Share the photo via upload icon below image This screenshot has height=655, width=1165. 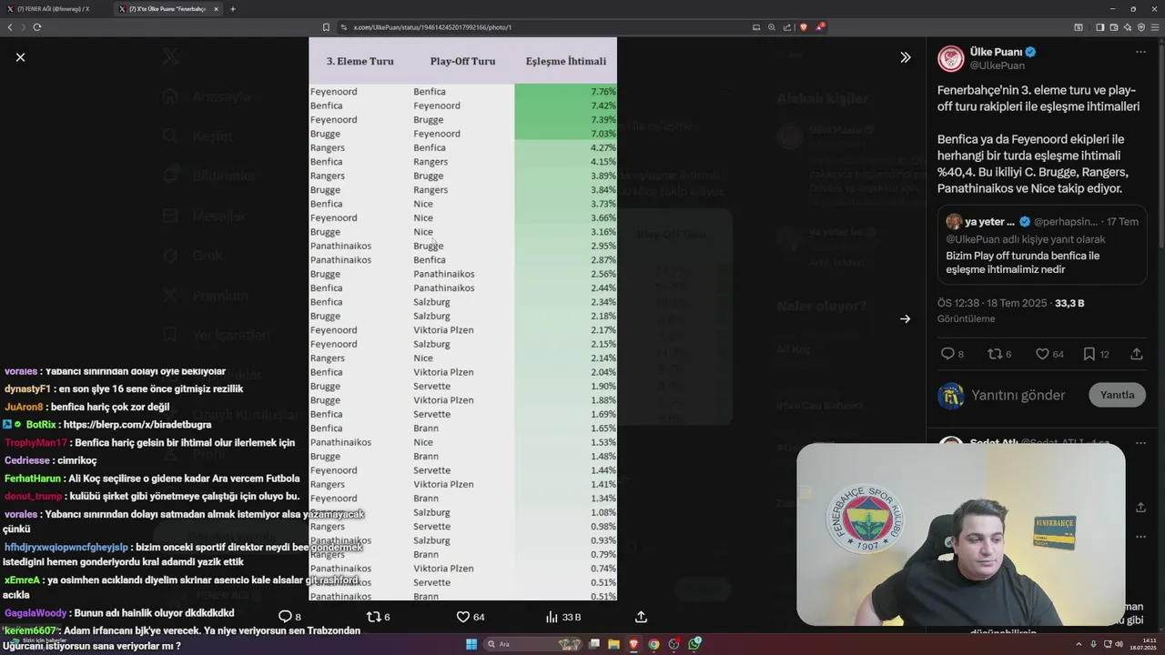point(641,617)
